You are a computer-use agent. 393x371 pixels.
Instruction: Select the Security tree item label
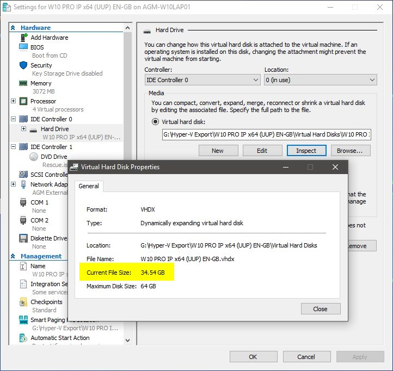tap(41, 65)
